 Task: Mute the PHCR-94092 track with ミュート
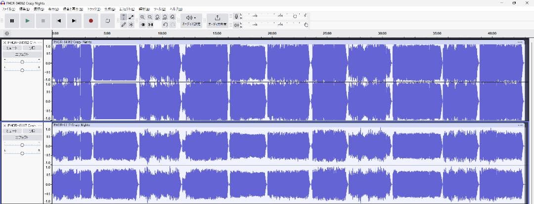(12, 48)
